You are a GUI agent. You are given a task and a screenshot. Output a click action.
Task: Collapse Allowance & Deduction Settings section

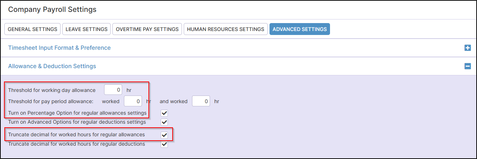point(52,66)
